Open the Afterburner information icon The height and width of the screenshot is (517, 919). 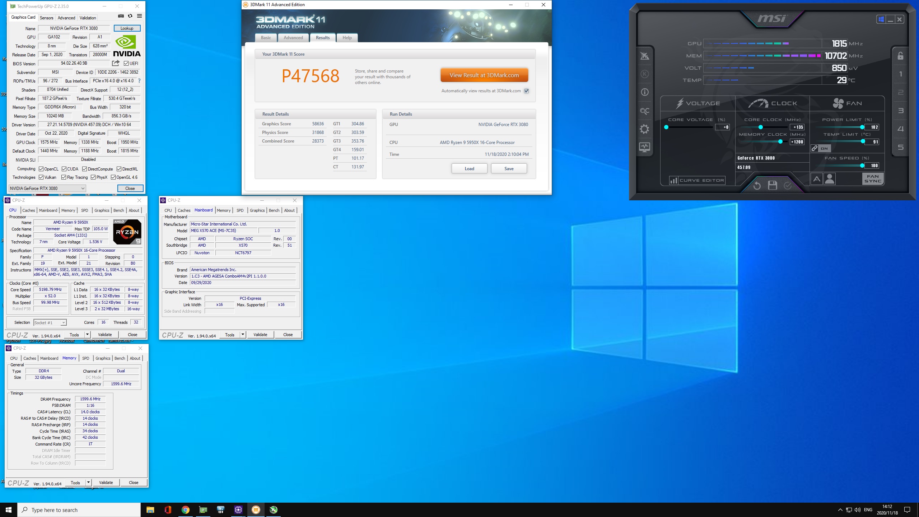click(645, 92)
